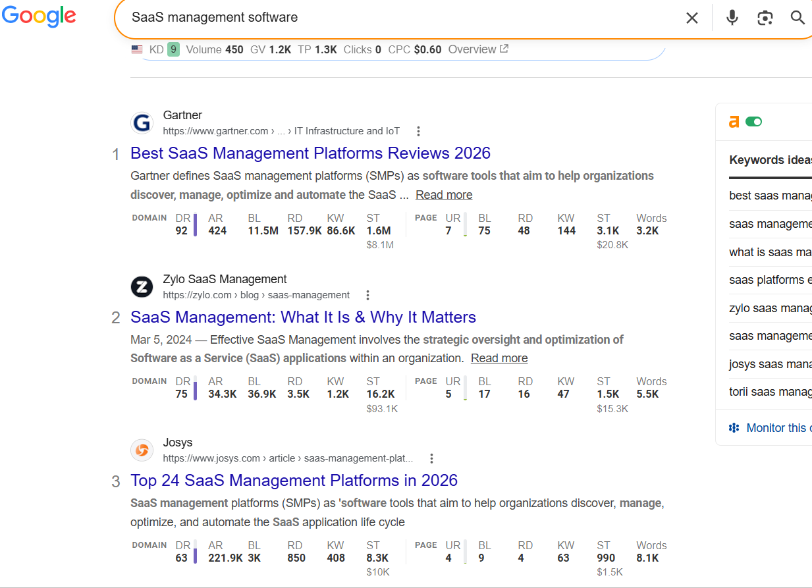Image resolution: width=812 pixels, height=588 pixels.
Task: Click Gartner backlinks 11.5M value
Action: tap(263, 231)
